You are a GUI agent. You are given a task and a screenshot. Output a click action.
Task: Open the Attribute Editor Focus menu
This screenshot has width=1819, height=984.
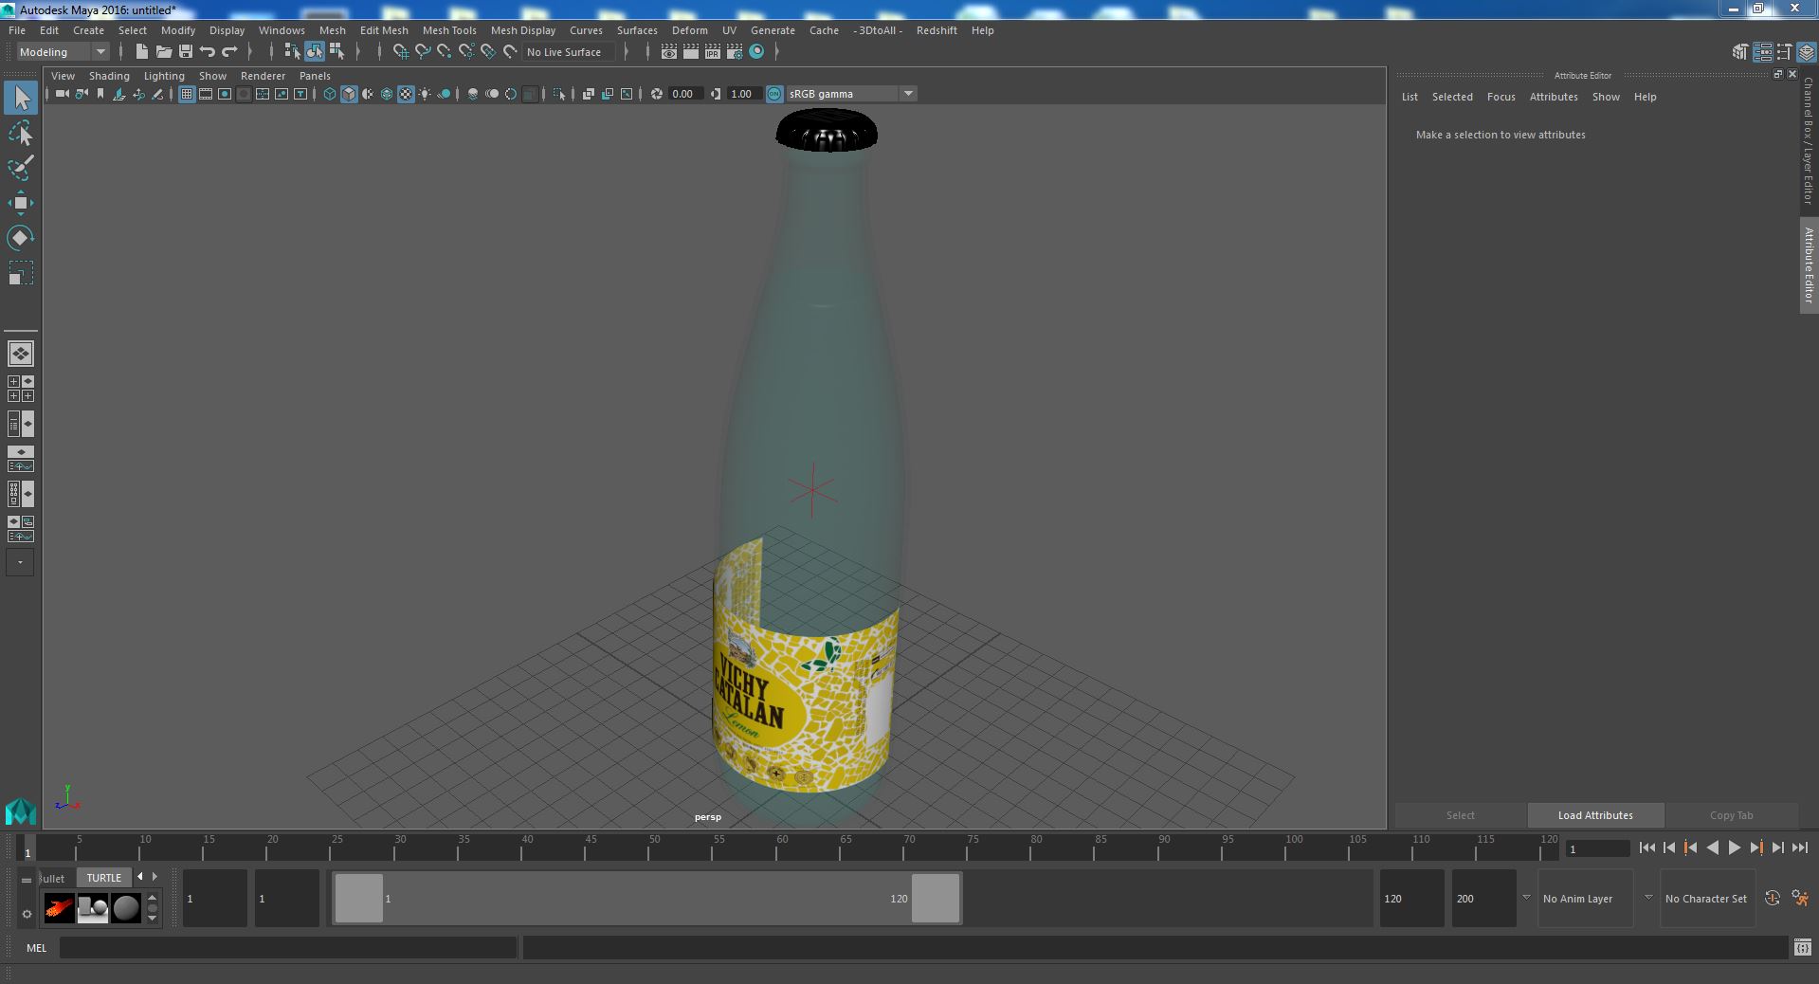[x=1501, y=97]
